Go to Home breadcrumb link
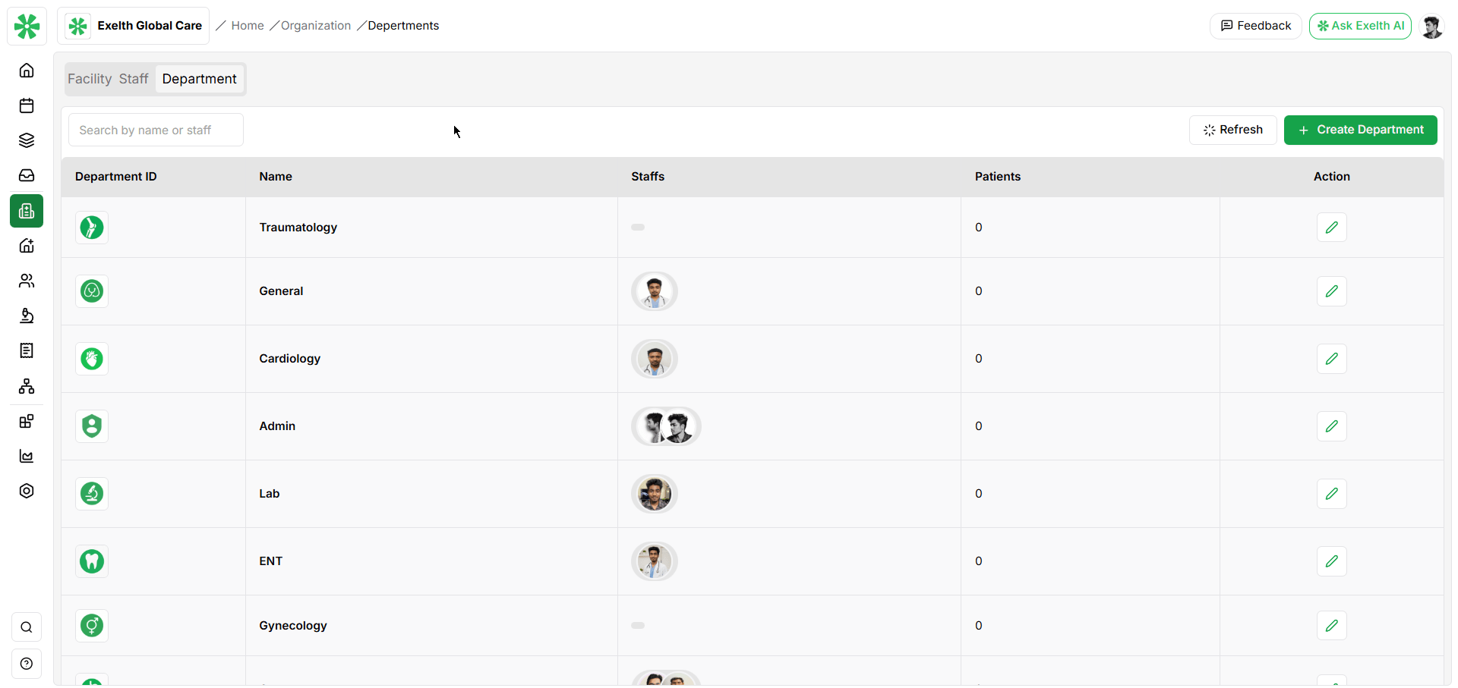This screenshot has width=1458, height=688. 248,26
